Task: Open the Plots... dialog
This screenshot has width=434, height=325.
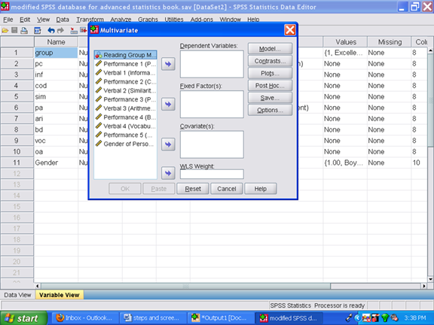Action: 270,73
